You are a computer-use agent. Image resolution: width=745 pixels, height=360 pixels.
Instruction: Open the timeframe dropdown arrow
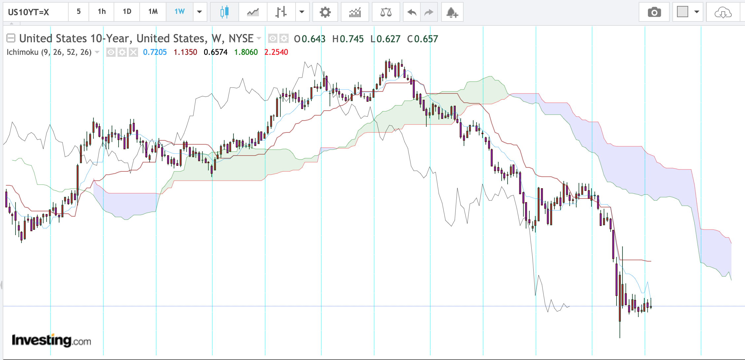coord(199,12)
